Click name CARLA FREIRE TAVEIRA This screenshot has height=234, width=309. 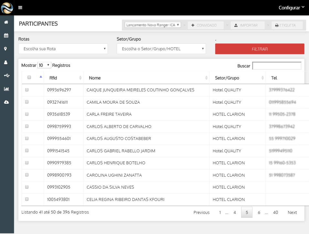pyautogui.click(x=109, y=114)
